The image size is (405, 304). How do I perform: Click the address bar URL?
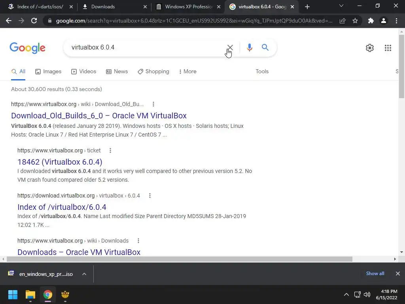194,21
